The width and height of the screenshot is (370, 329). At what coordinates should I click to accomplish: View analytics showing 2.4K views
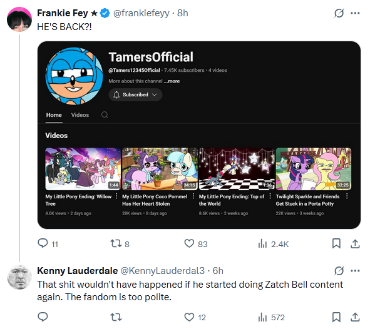click(273, 244)
